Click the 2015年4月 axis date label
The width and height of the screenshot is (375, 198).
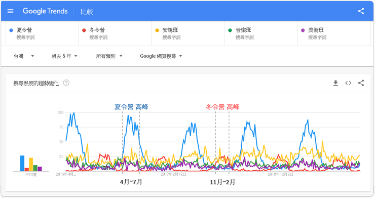click(66, 174)
